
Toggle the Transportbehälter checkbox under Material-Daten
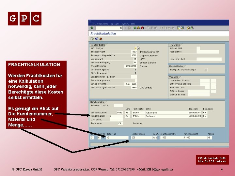pos(206,70)
